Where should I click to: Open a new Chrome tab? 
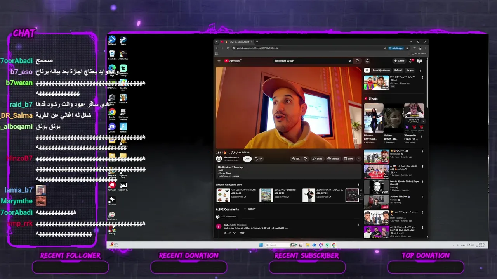[257, 42]
